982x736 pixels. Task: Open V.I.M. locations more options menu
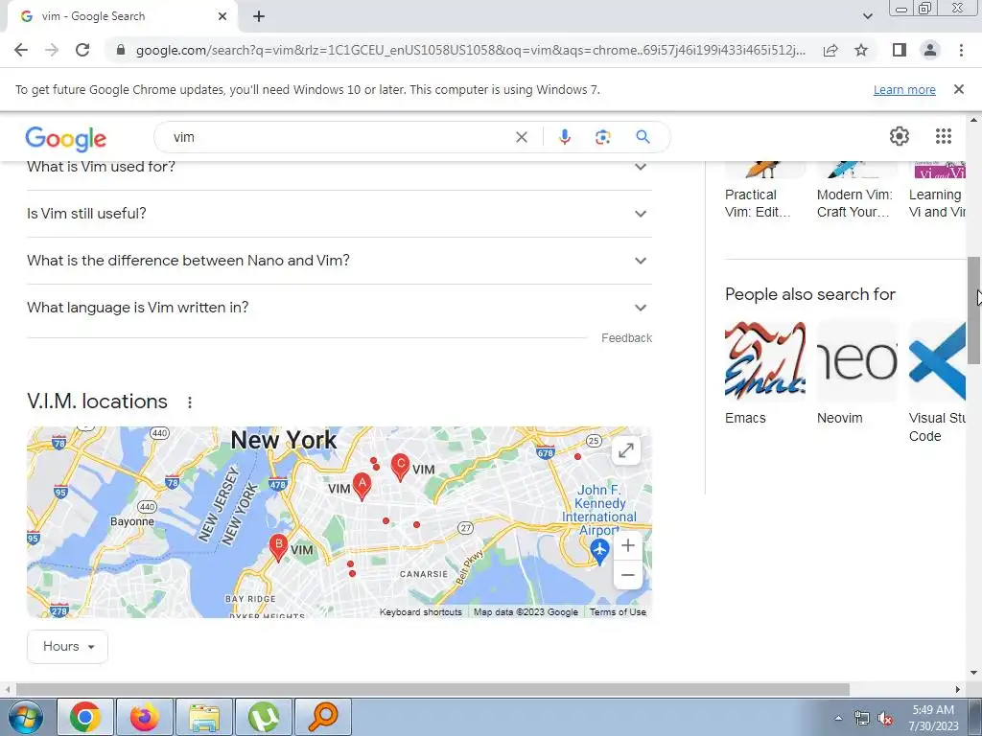[190, 402]
